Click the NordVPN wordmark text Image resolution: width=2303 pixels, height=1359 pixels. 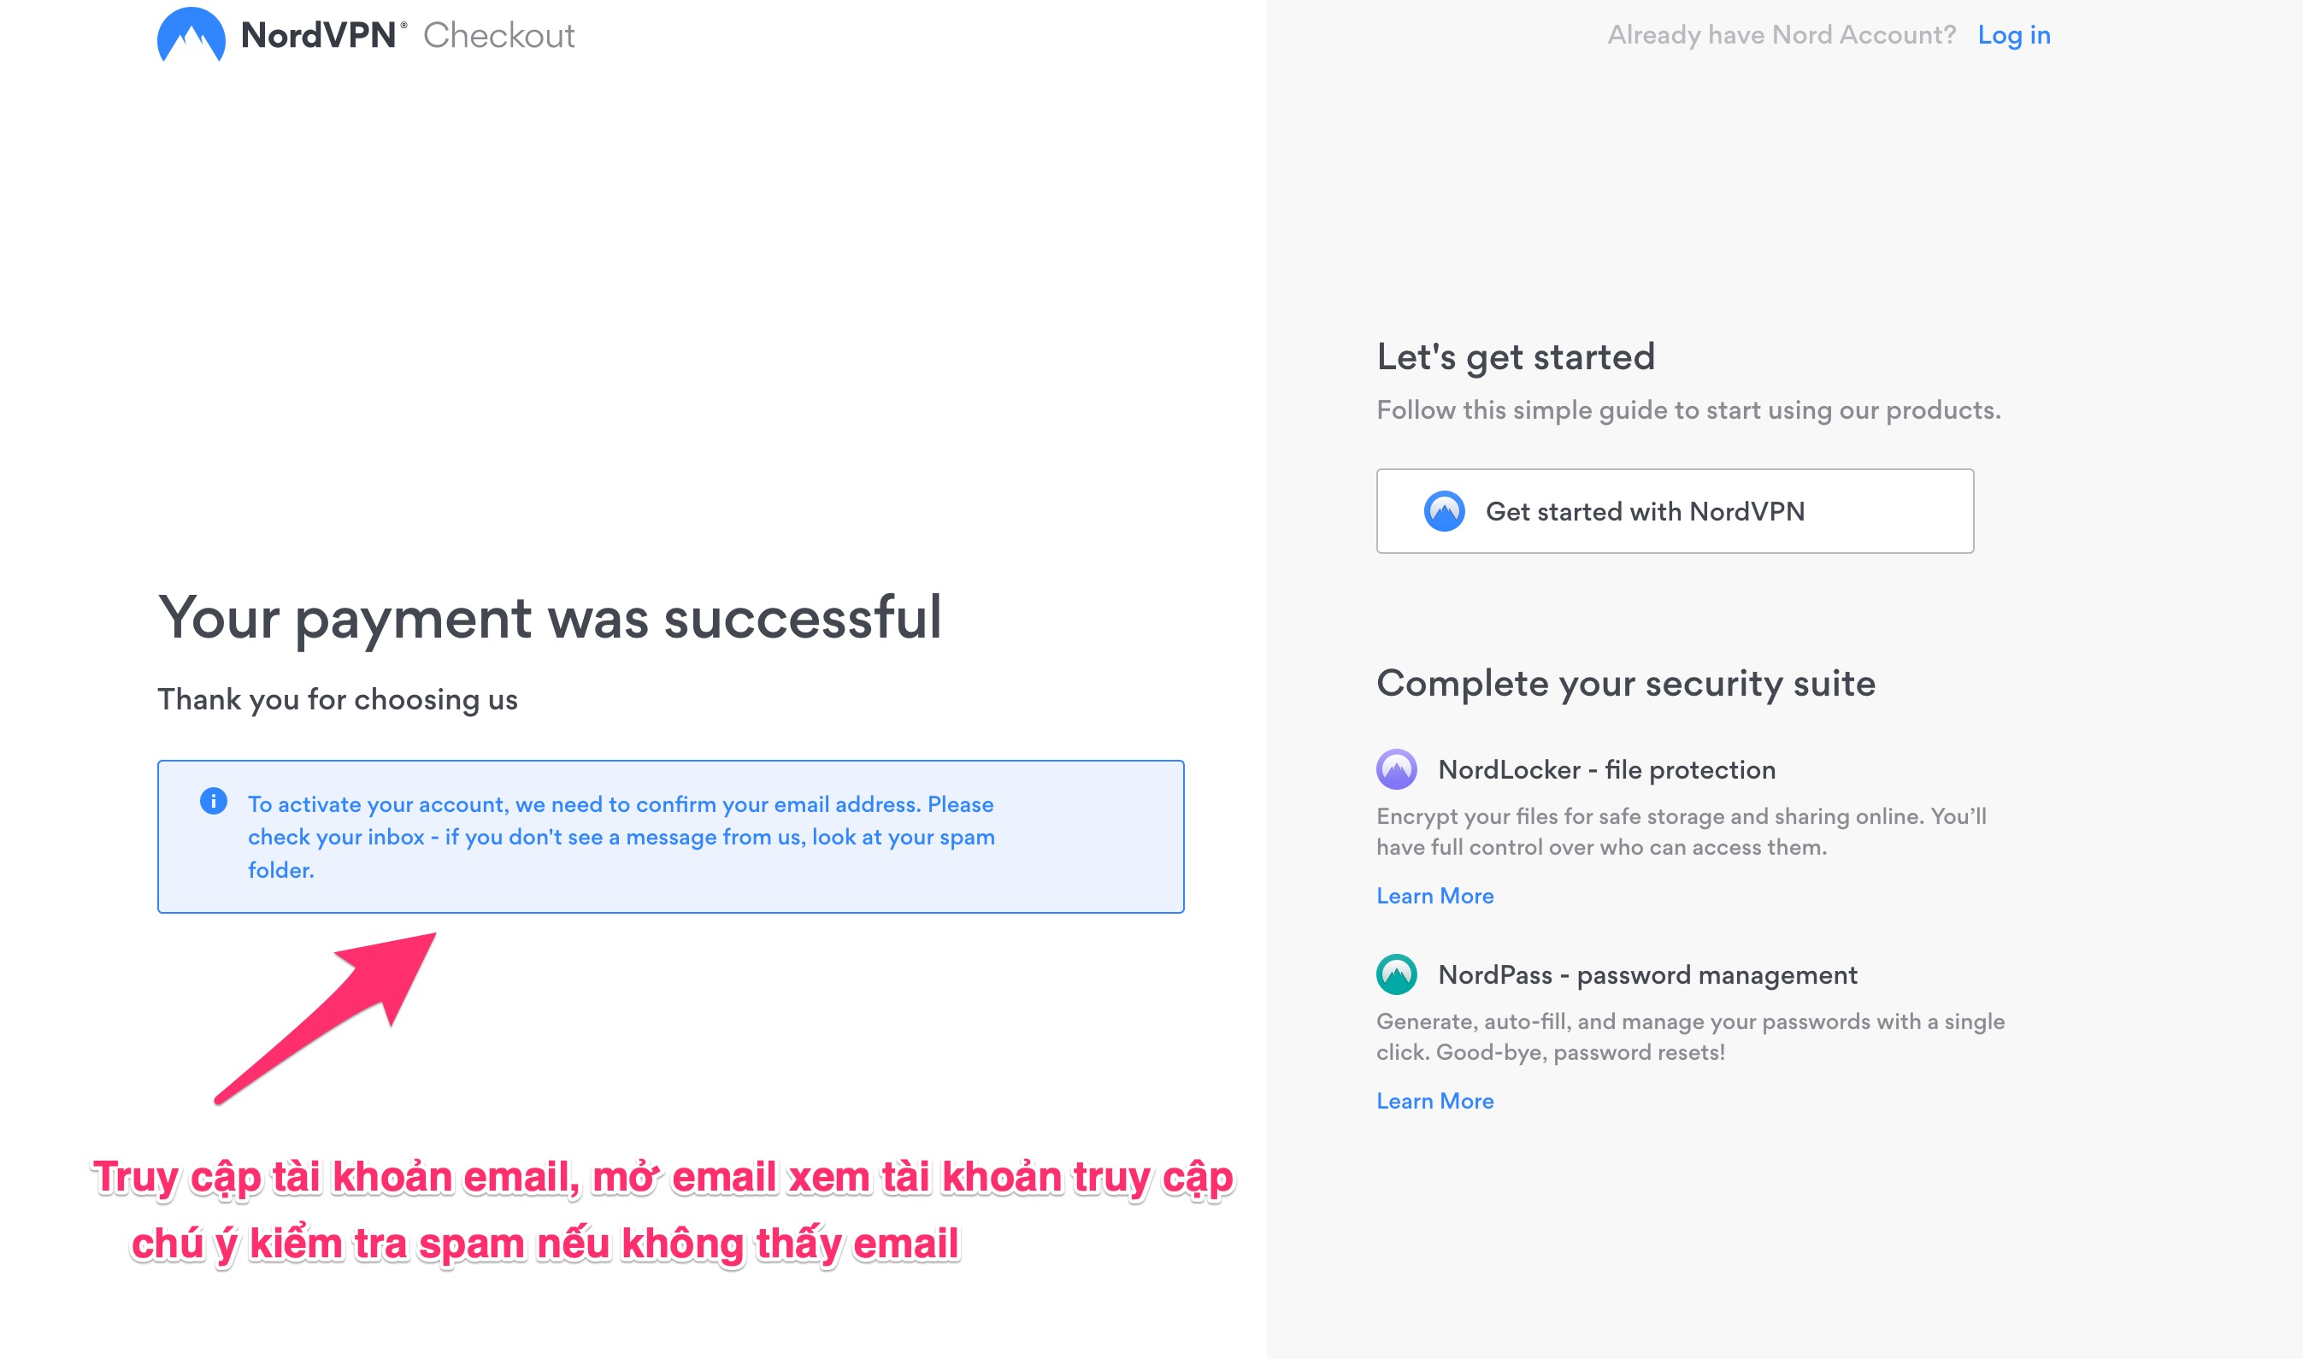(x=318, y=35)
